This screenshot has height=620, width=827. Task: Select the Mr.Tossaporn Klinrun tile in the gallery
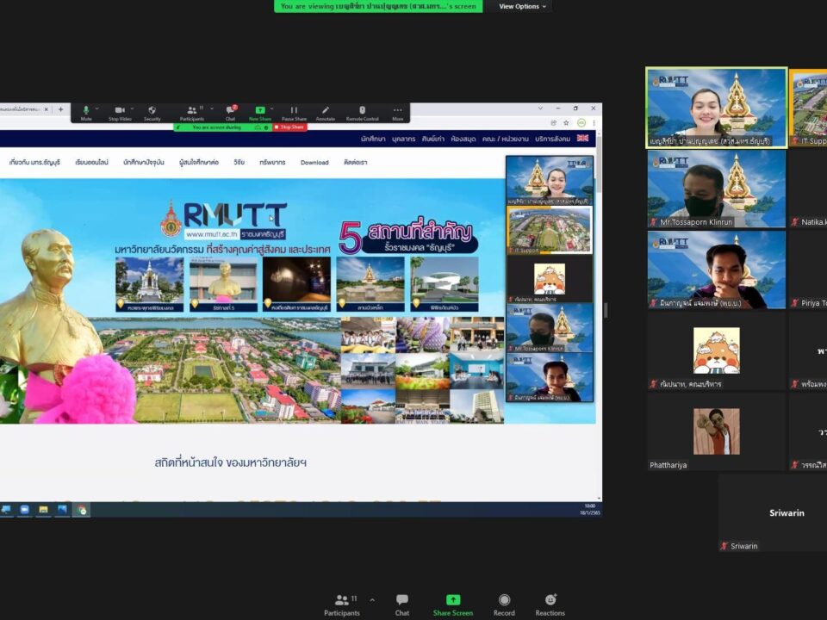(x=716, y=189)
